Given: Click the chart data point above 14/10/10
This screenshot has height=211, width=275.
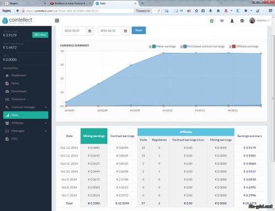Looking at the screenshot, I should coord(163,53).
